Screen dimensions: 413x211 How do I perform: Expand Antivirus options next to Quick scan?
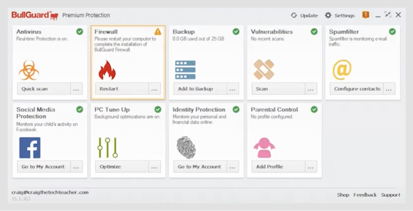76,89
